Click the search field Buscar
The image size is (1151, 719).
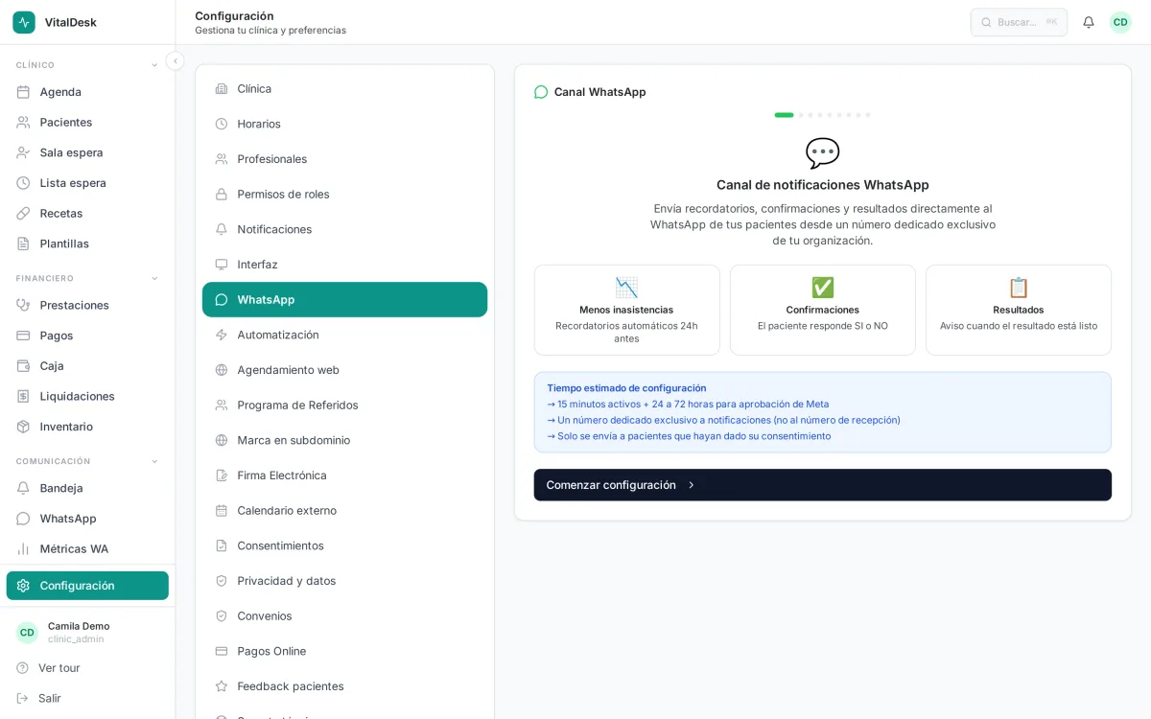pos(1019,22)
